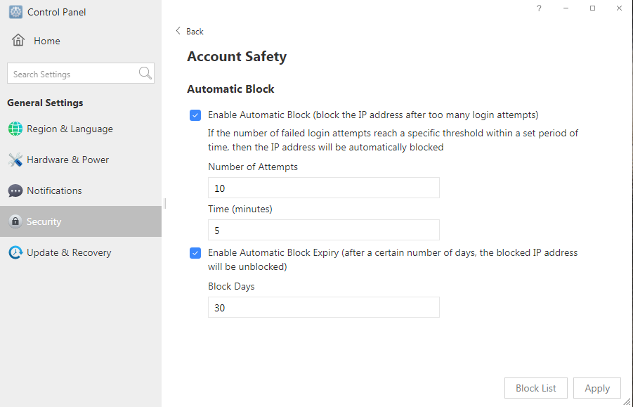Click the Home house icon

(x=18, y=40)
